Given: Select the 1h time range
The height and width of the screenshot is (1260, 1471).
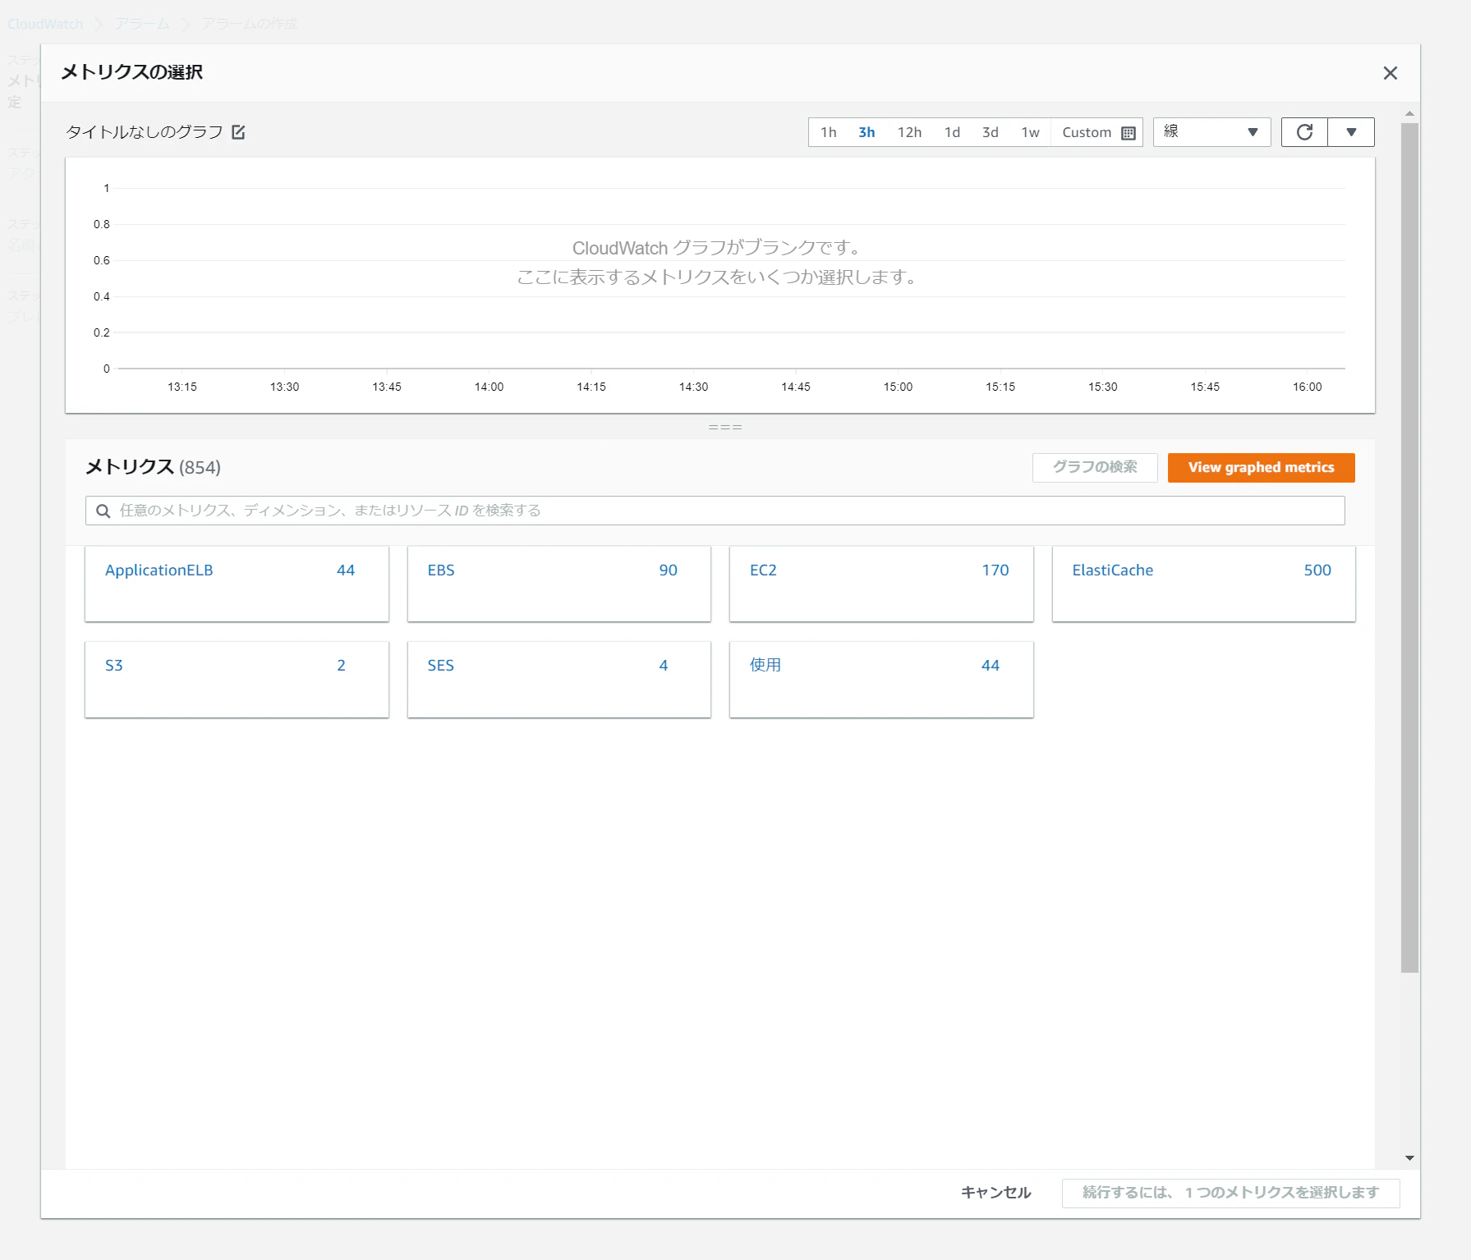Looking at the screenshot, I should pyautogui.click(x=828, y=132).
